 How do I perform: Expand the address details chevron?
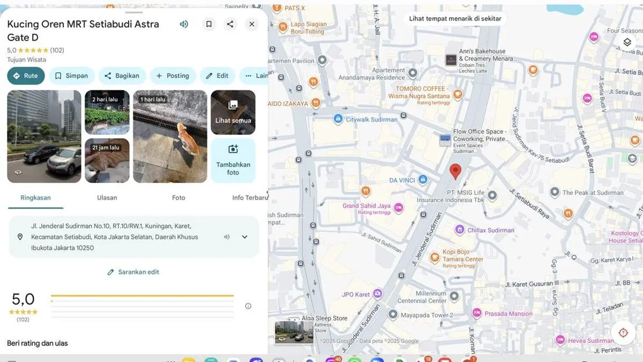coord(245,237)
